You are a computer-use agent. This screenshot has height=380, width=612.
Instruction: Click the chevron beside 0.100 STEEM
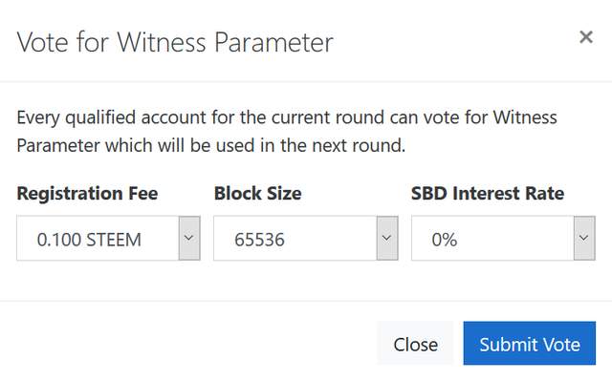click(189, 238)
